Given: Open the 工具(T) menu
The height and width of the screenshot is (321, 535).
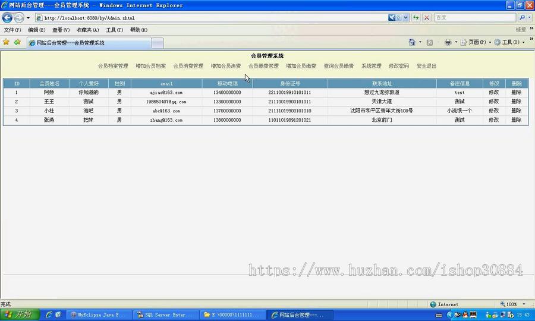Looking at the screenshot, I should (x=114, y=30).
